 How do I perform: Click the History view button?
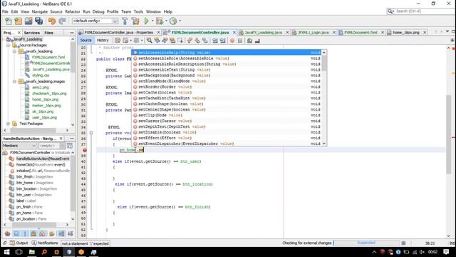103,40
